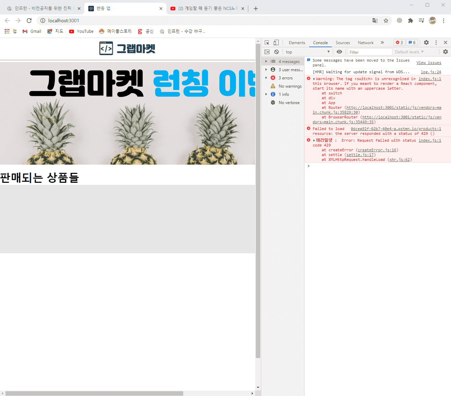Open the settle.js:17 link
Image resolution: width=451 pixels, height=396 pixels.
click(360, 155)
